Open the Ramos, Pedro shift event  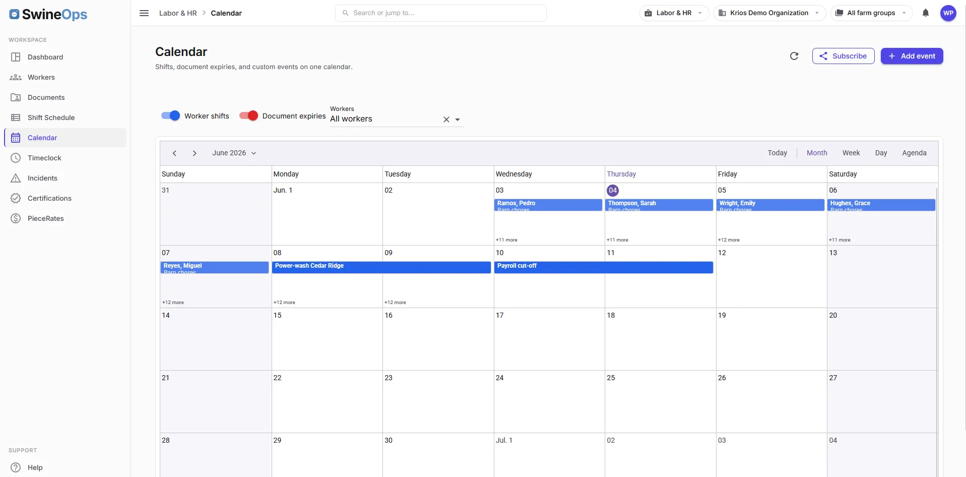coord(548,205)
